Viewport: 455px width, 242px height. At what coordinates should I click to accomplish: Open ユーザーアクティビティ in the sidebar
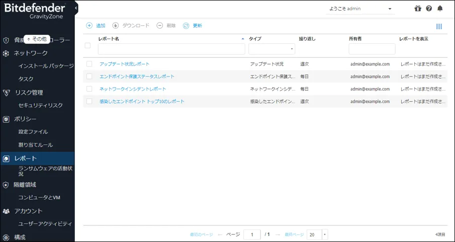(45, 224)
